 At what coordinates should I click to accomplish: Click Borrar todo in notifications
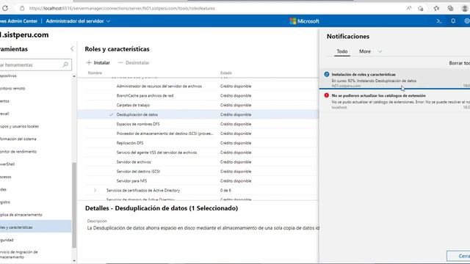pyautogui.click(x=459, y=63)
